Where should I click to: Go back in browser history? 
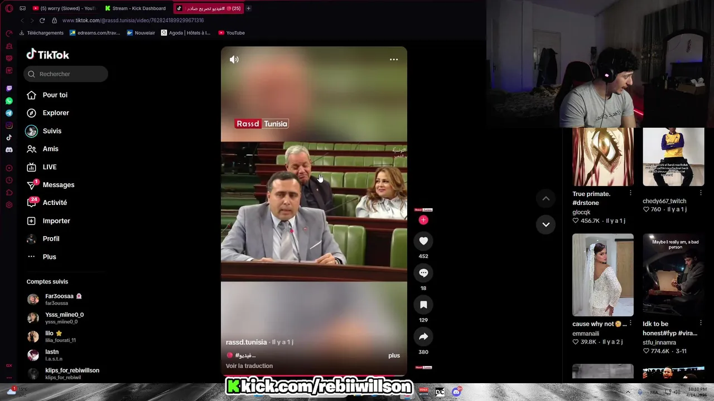coord(22,21)
